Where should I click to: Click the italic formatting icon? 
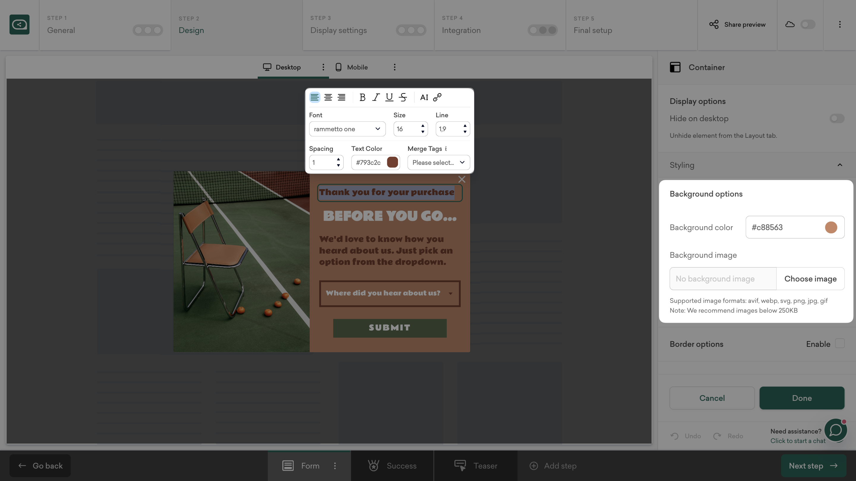376,97
